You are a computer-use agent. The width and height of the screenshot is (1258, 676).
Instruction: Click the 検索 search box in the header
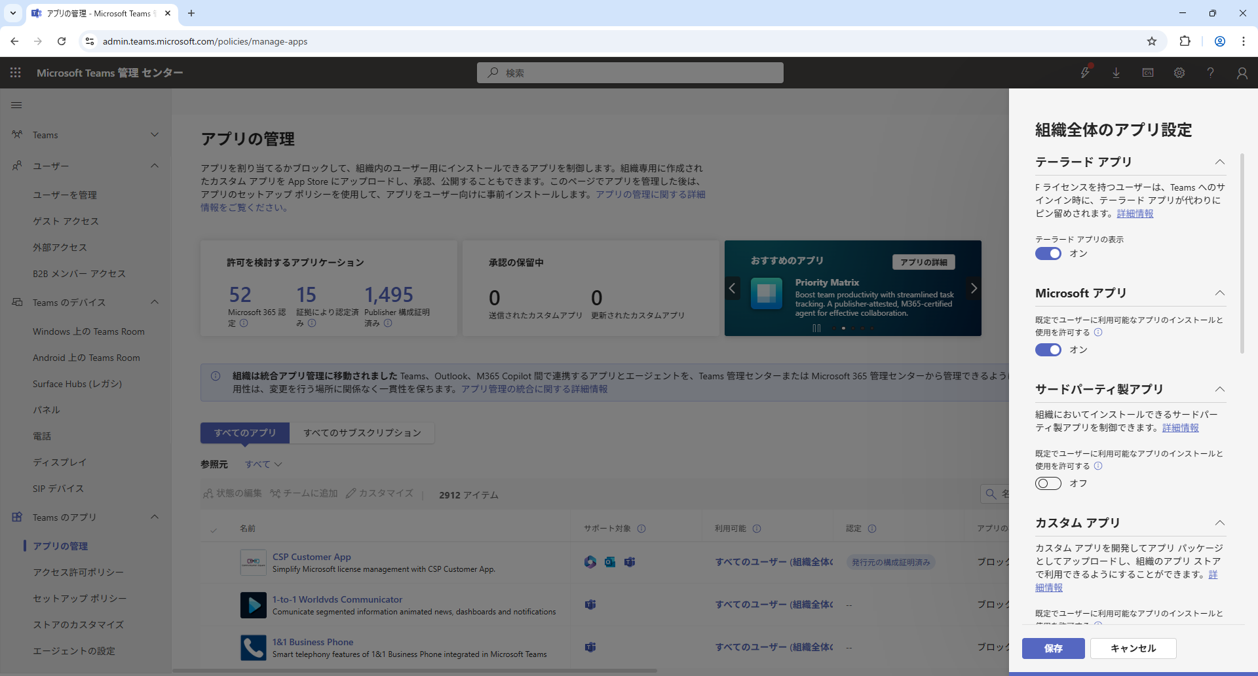[x=630, y=73]
